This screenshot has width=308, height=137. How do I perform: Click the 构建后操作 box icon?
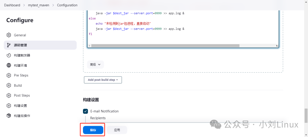9,116
